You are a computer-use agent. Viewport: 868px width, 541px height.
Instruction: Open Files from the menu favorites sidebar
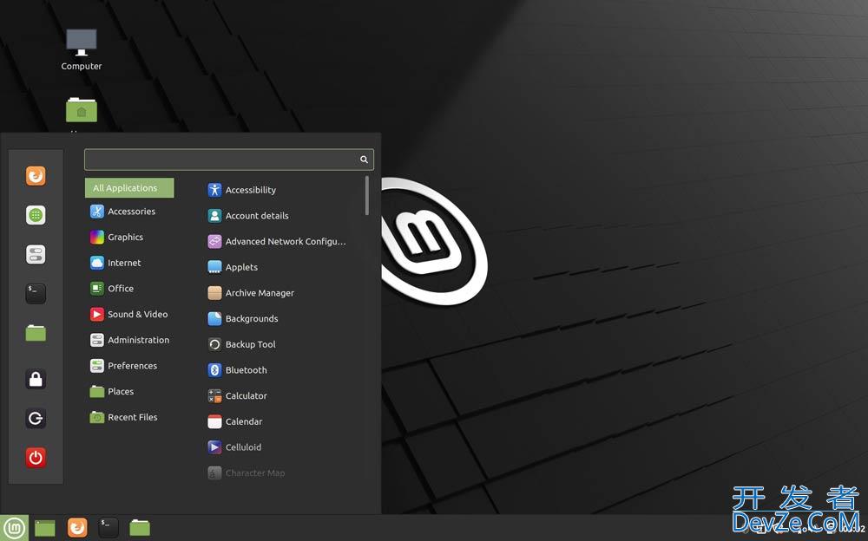tap(36, 333)
